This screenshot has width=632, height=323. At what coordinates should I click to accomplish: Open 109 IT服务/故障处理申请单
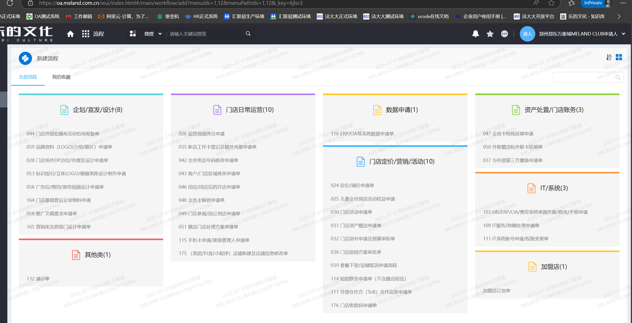point(511,226)
